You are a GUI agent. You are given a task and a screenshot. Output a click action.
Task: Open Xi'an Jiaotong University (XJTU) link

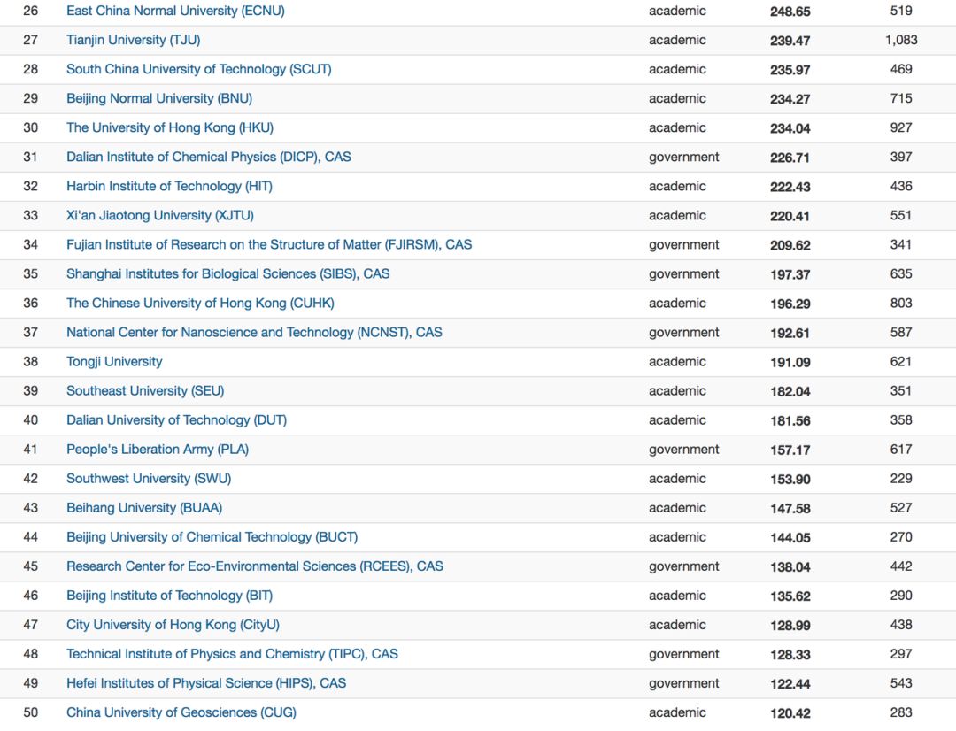160,216
